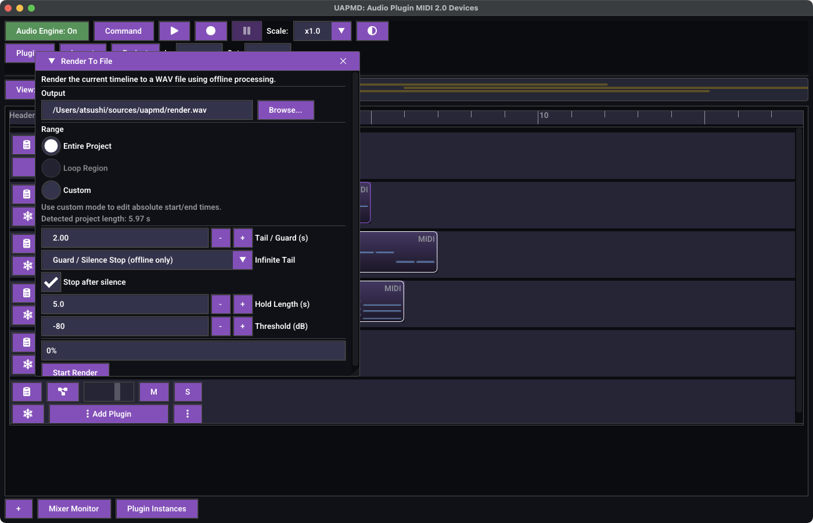This screenshot has width=813, height=523.
Task: Click the Tail / Guard 2.00 value field
Action: [x=125, y=238]
